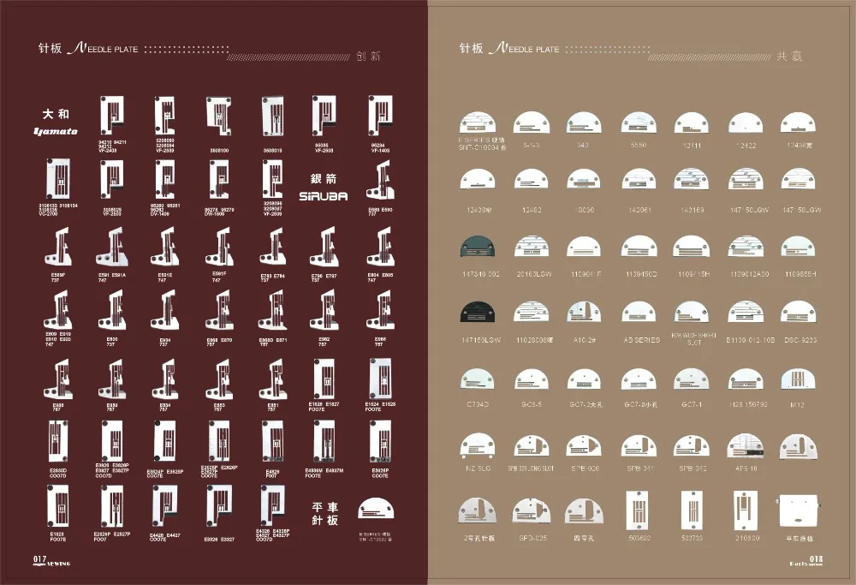Screen dimensions: 856x585
Task: Select the 20163LGW needle plate image
Action: point(532,247)
